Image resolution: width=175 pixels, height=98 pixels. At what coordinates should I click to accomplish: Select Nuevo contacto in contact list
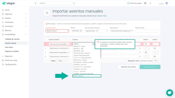point(87,76)
